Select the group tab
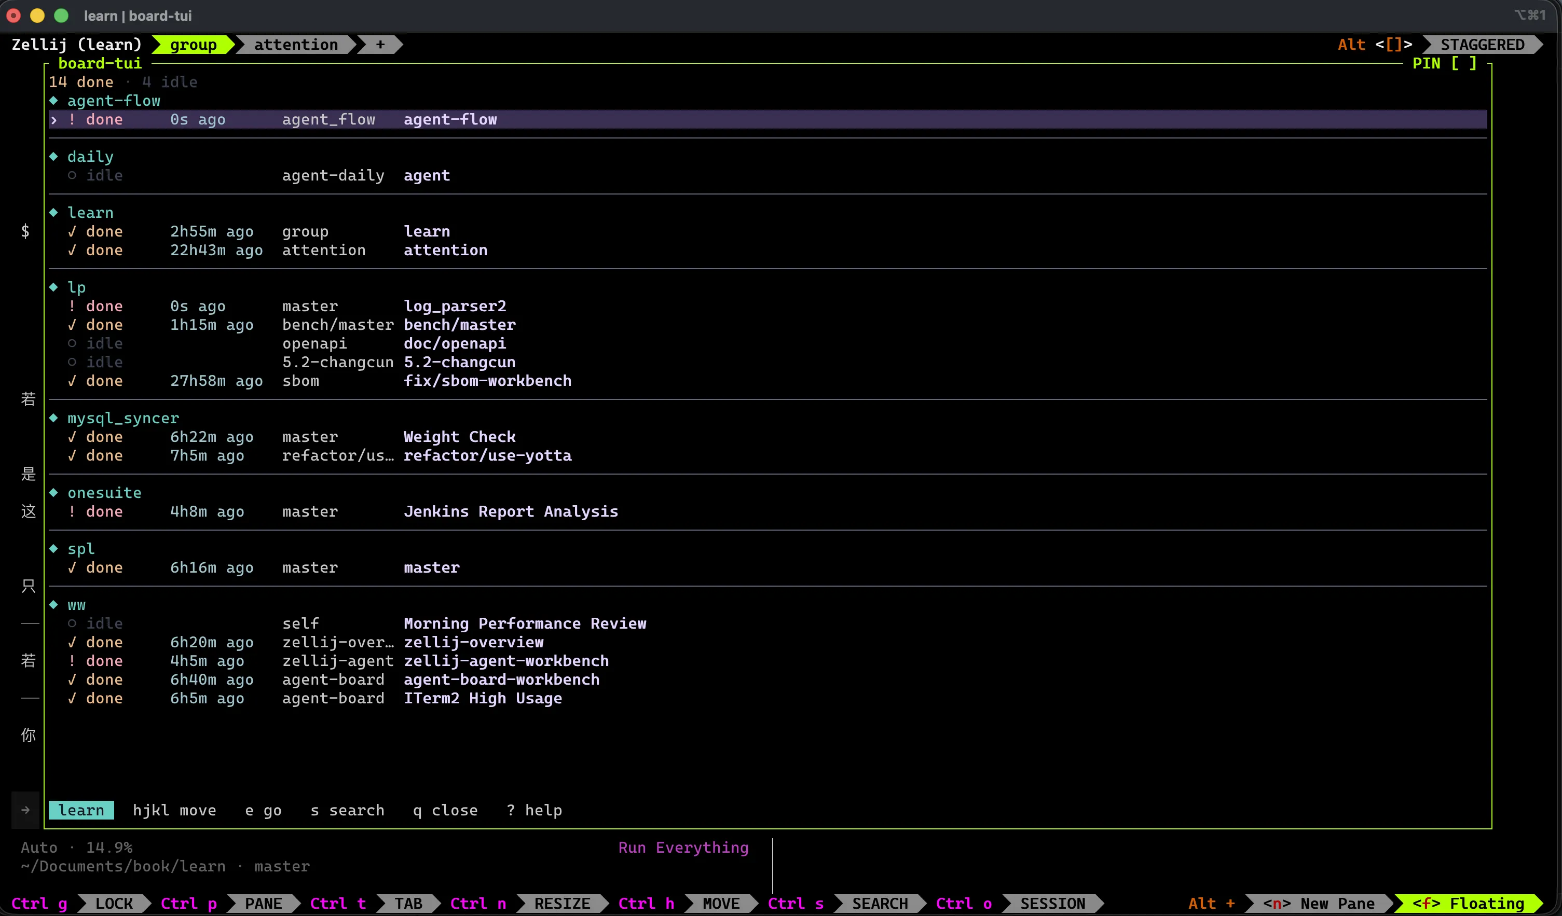The height and width of the screenshot is (916, 1562). pos(194,45)
